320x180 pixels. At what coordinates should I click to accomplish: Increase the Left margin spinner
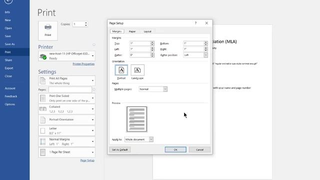point(152,48)
